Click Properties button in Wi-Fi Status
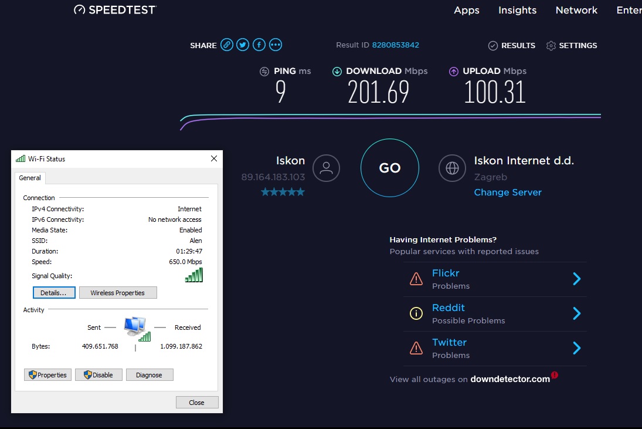 48,375
